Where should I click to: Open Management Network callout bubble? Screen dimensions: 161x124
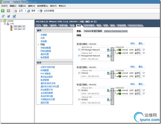point(79,56)
